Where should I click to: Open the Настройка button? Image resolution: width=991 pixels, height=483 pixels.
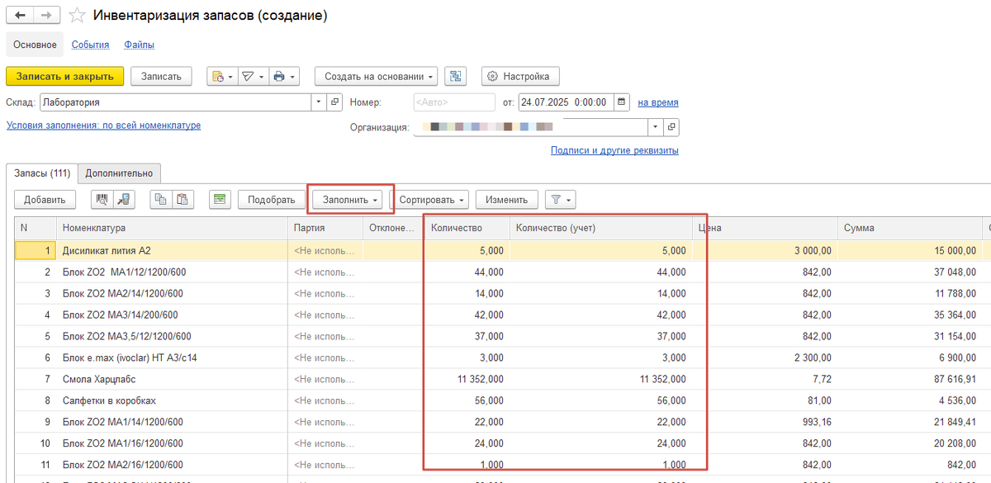[521, 76]
